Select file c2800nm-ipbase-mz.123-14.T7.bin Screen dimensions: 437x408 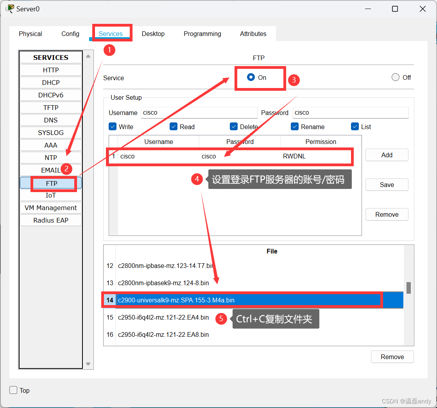tap(259, 266)
